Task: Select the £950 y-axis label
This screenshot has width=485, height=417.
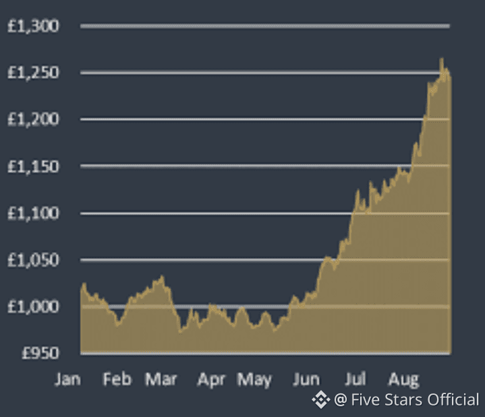Action: (x=40, y=353)
